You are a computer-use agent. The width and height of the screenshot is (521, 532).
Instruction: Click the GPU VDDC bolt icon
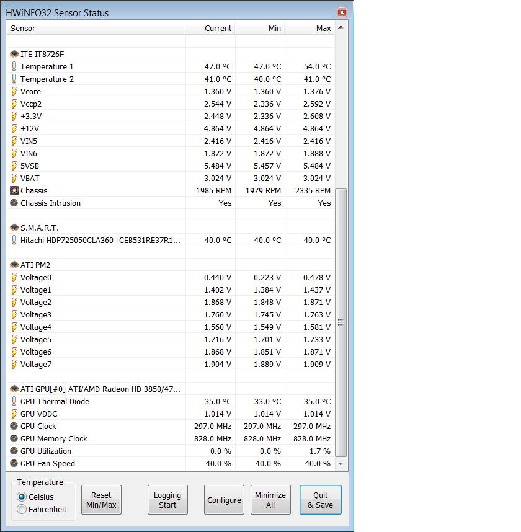point(14,414)
